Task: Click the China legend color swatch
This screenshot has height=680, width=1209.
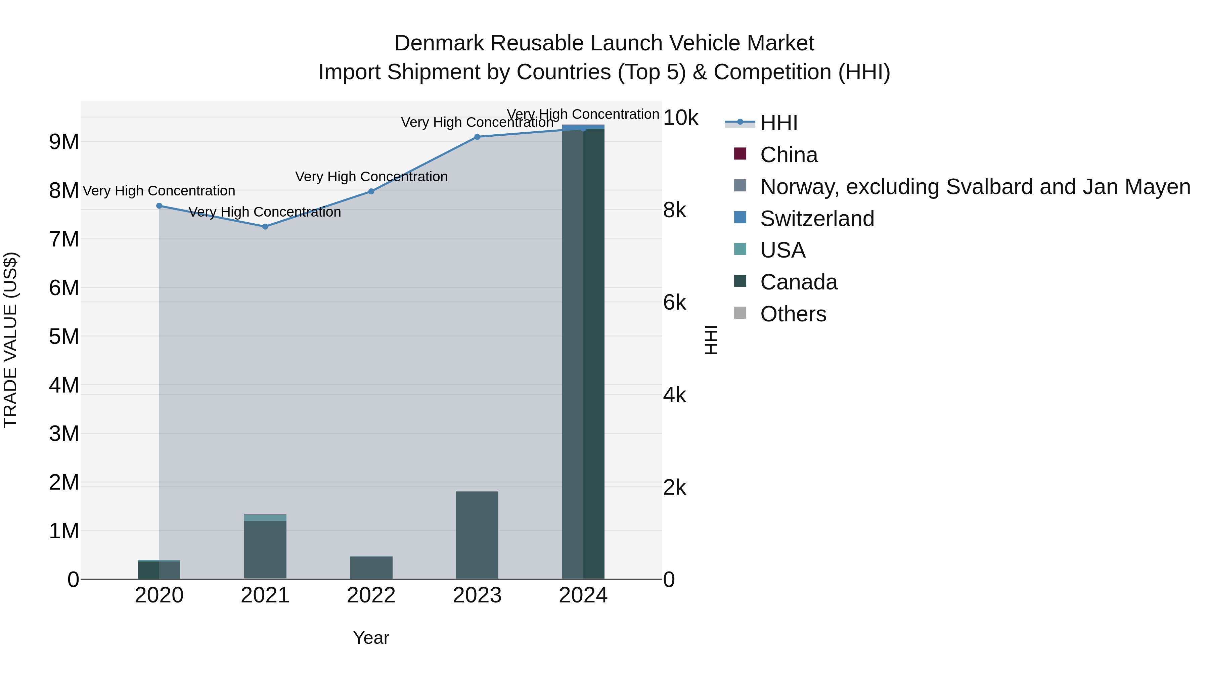Action: [x=740, y=153]
